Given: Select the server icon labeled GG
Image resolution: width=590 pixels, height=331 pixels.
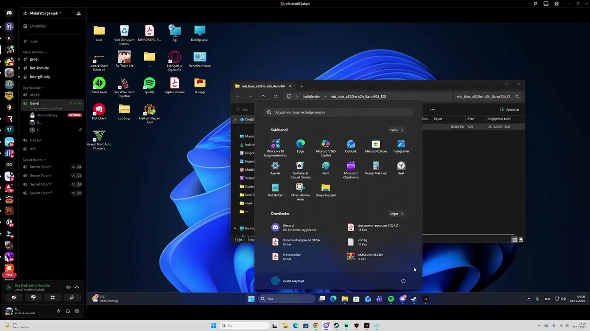Looking at the screenshot, I should click(x=9, y=165).
